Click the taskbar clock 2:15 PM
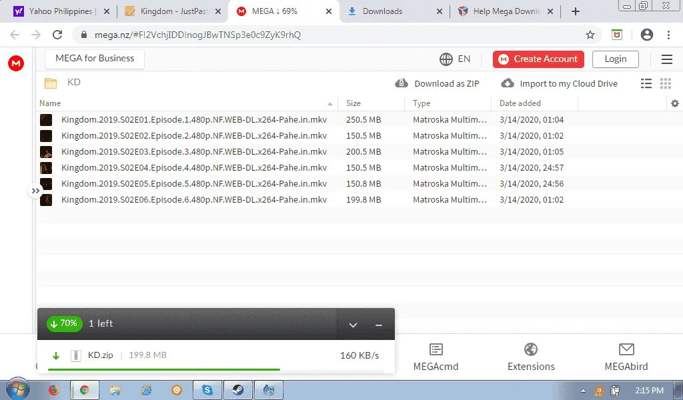 pyautogui.click(x=650, y=391)
